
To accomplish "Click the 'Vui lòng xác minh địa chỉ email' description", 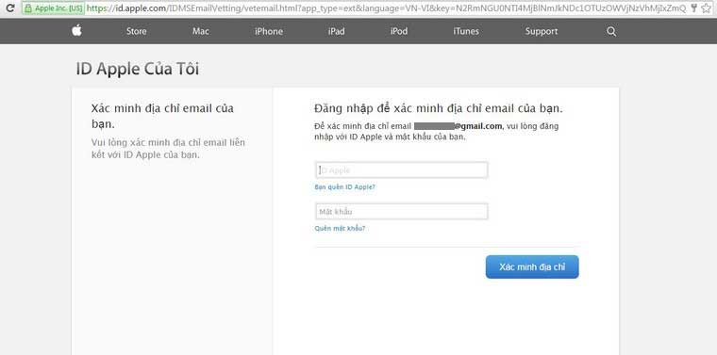I will point(168,149).
